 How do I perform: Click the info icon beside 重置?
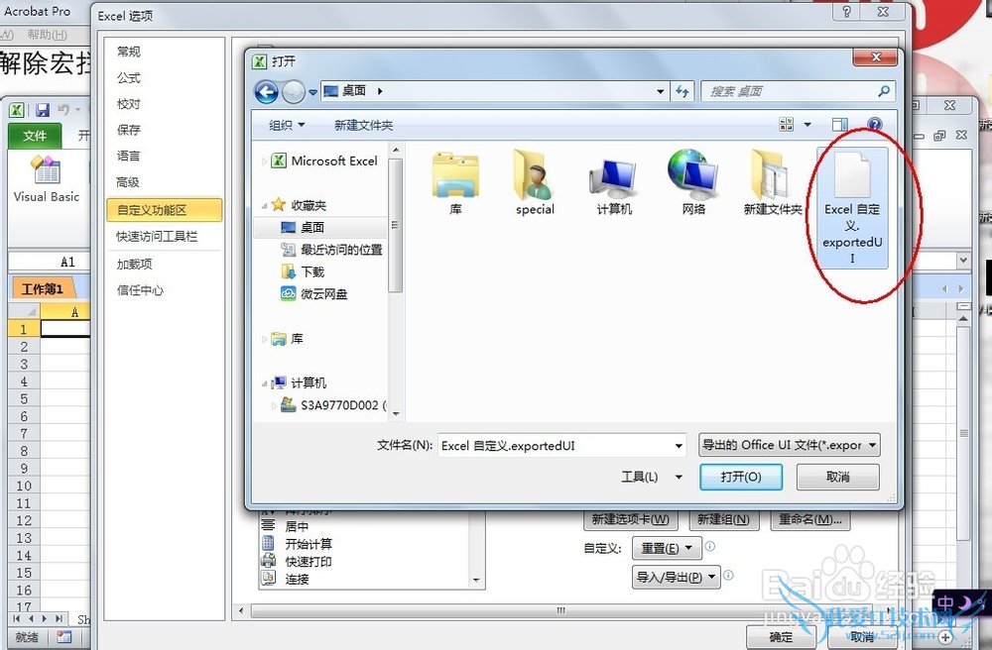click(x=710, y=546)
